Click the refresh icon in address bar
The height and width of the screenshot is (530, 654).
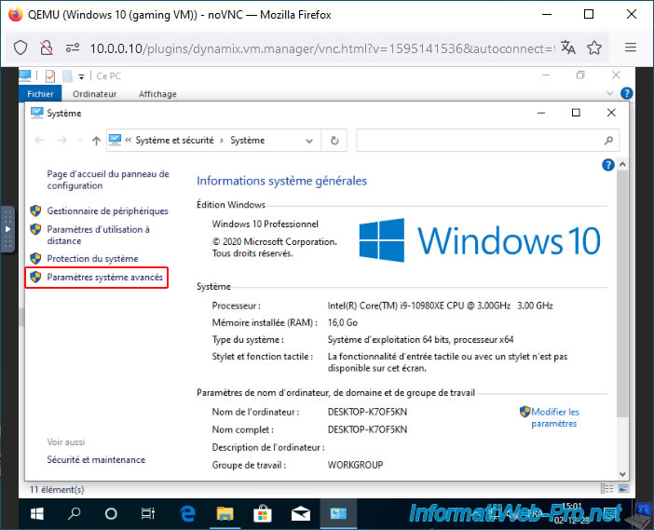334,141
